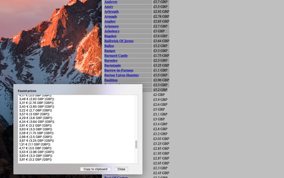This screenshot has height=178, width=284.
Task: Select the row 4,34 € (3.64 GBP [GBP])
Action: pyautogui.click(x=37, y=122)
